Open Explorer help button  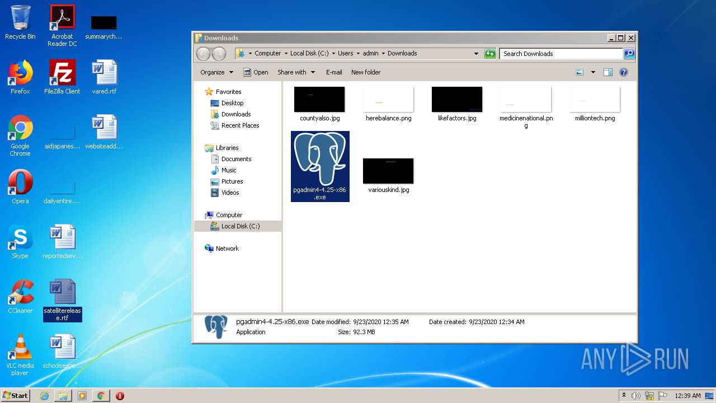(624, 72)
